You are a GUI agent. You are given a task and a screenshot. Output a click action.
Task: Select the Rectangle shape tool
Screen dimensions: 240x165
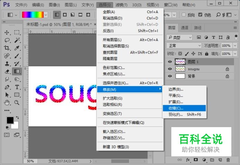17,95
